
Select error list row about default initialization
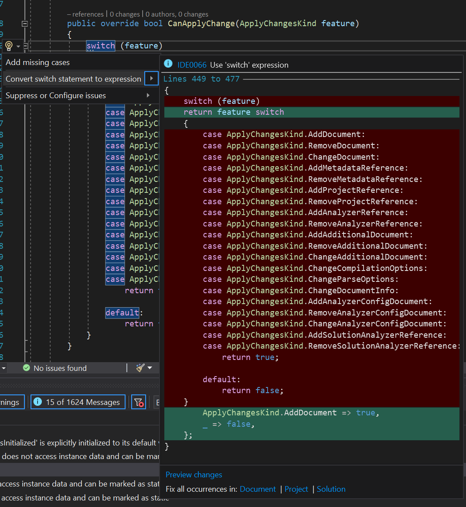[80, 443]
